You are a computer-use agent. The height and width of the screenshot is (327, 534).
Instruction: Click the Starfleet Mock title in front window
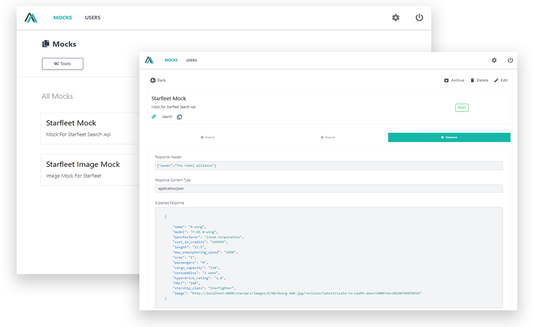[x=169, y=98]
